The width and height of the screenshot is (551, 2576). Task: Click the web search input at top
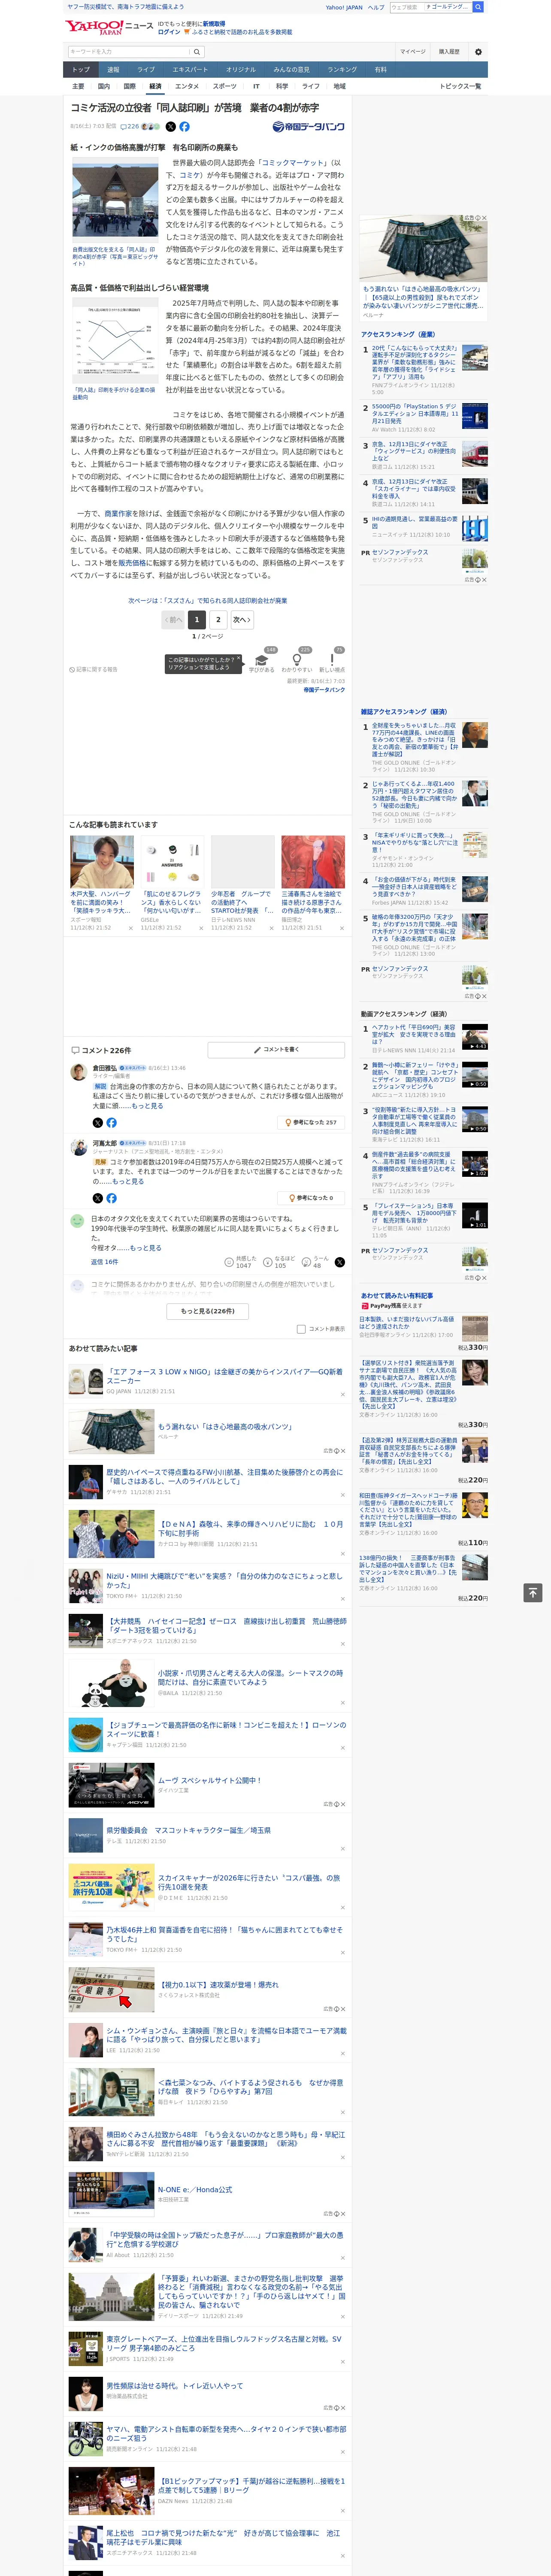[407, 7]
